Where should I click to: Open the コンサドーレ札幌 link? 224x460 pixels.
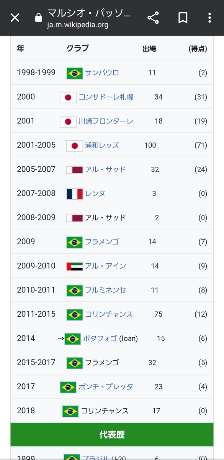(x=106, y=97)
